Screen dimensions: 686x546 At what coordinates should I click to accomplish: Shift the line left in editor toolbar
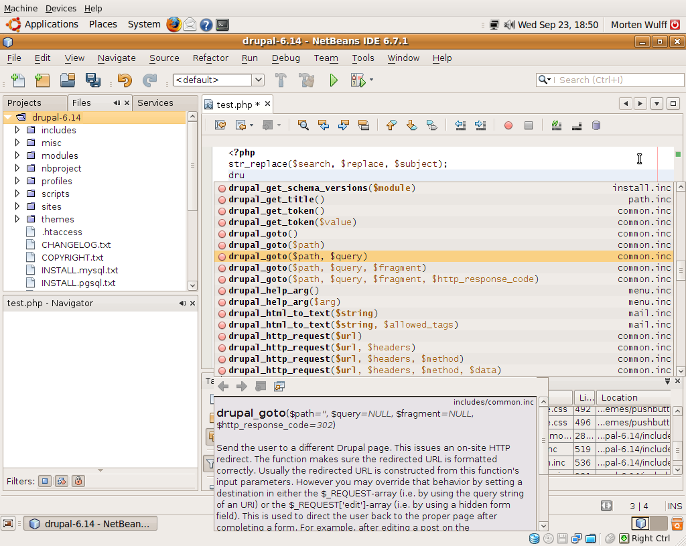click(460, 125)
